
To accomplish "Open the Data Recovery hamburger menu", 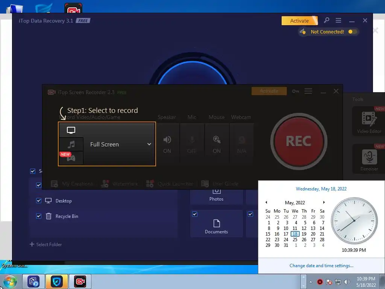I will 338,20.
